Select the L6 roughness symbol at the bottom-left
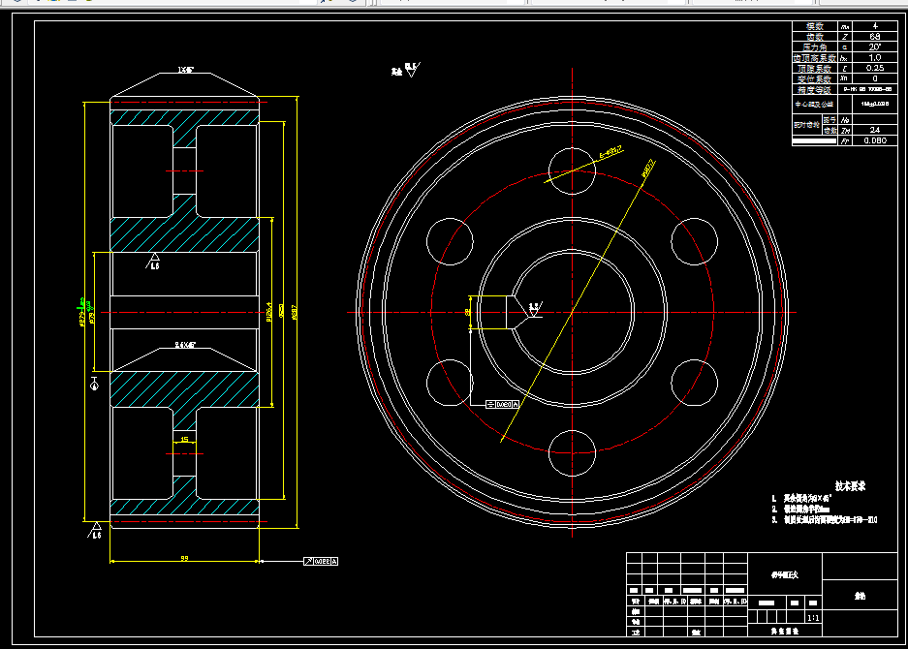The image size is (908, 649). coord(95,530)
